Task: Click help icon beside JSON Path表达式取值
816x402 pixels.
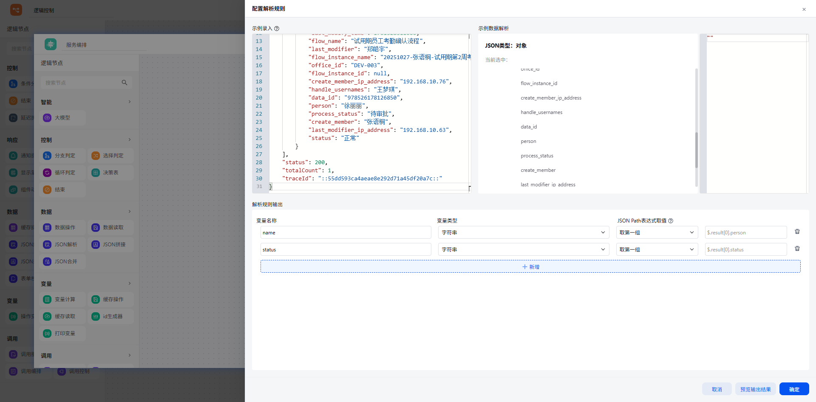Action: pos(671,221)
